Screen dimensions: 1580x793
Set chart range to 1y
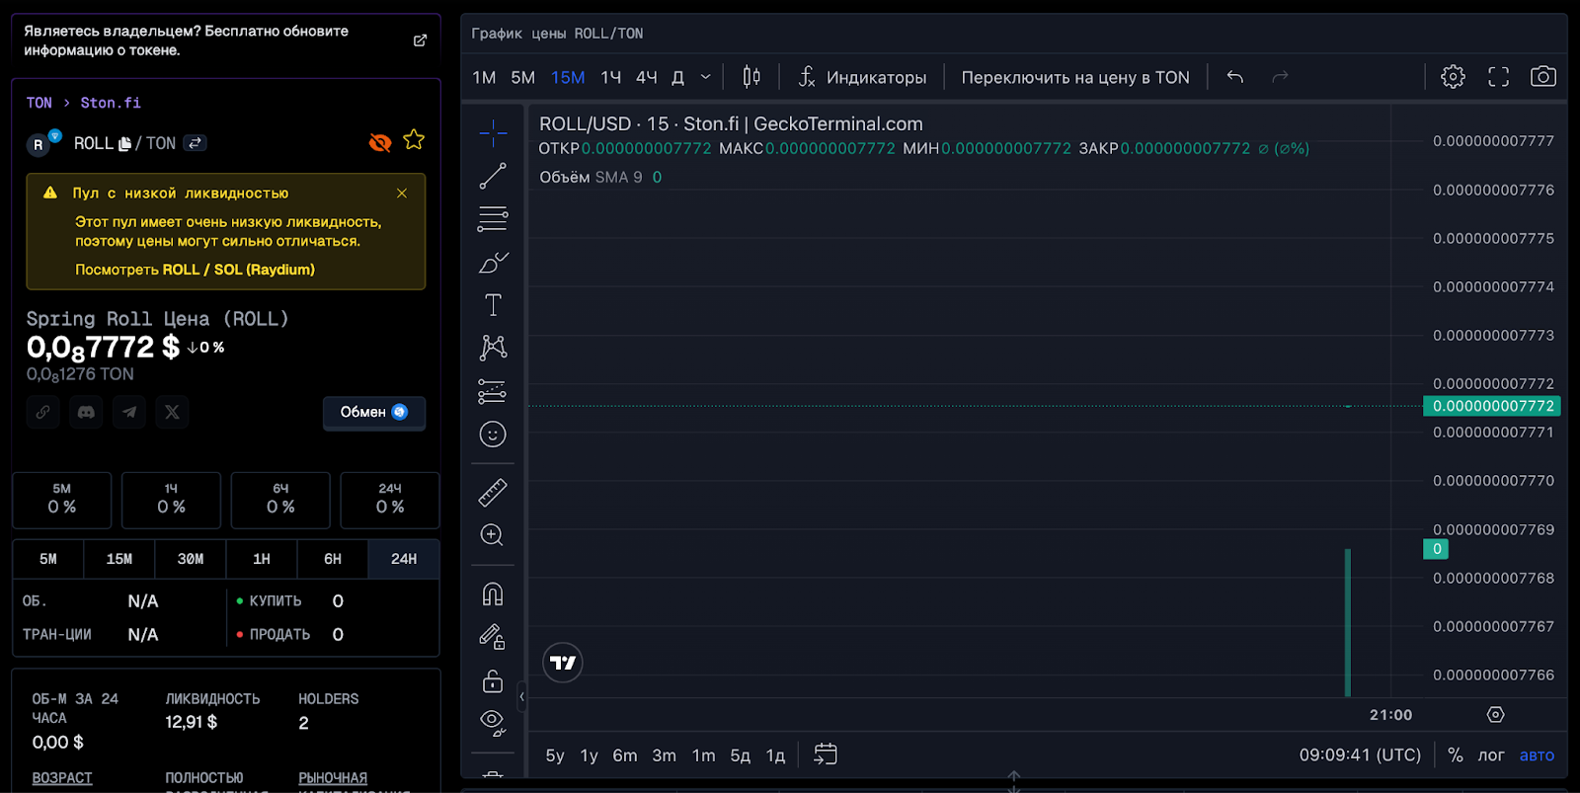[x=590, y=755]
